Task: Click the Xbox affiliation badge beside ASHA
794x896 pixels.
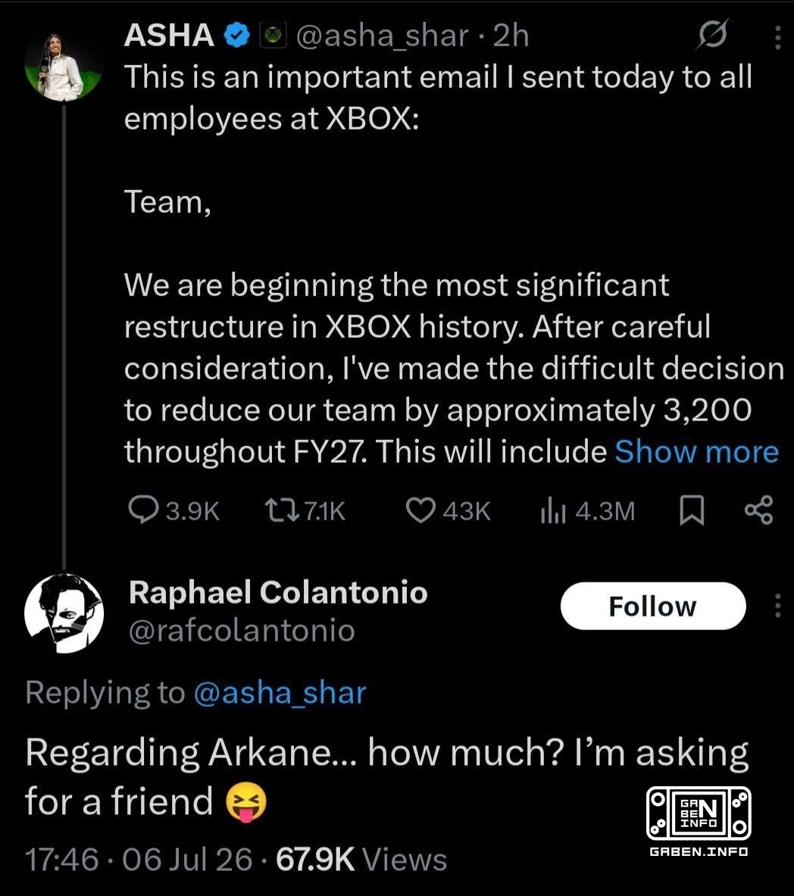Action: pos(274,36)
